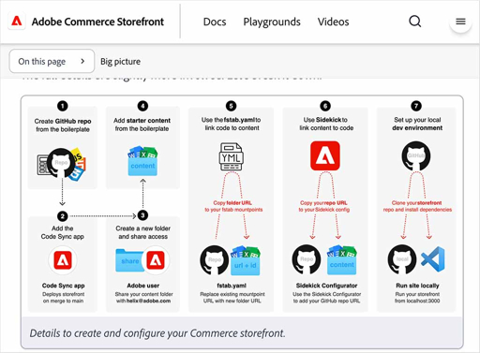Click the Big picture heading link
Screen dimensions: 480x353
[120, 62]
